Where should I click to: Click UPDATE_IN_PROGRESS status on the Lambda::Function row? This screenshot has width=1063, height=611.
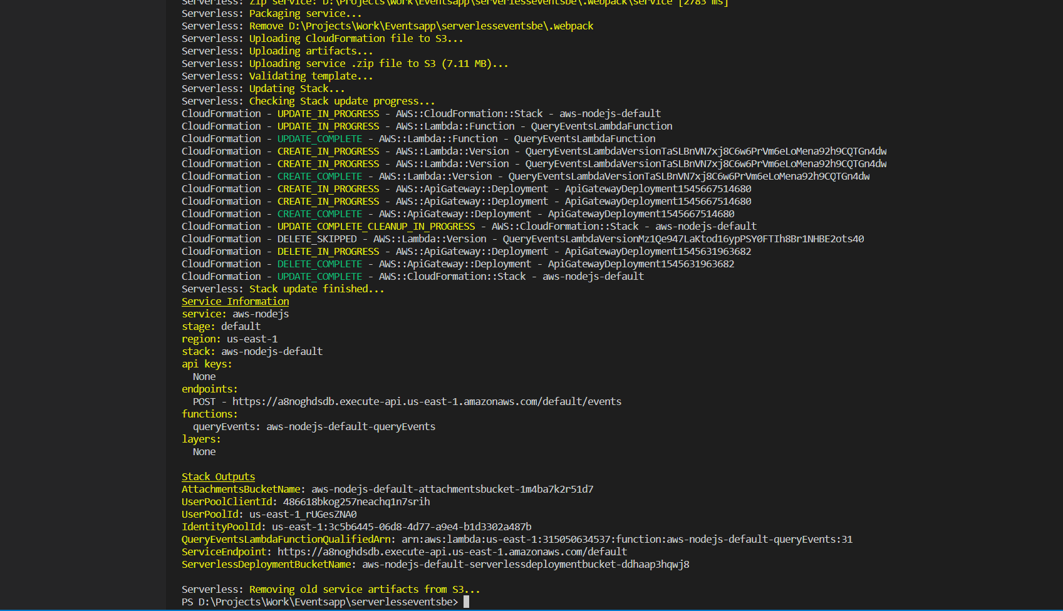click(328, 126)
